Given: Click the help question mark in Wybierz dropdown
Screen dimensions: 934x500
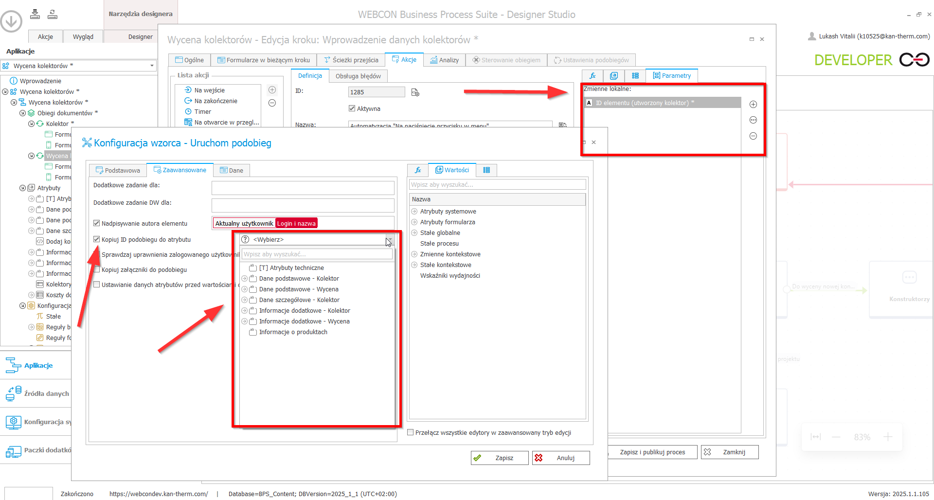Looking at the screenshot, I should tap(246, 239).
